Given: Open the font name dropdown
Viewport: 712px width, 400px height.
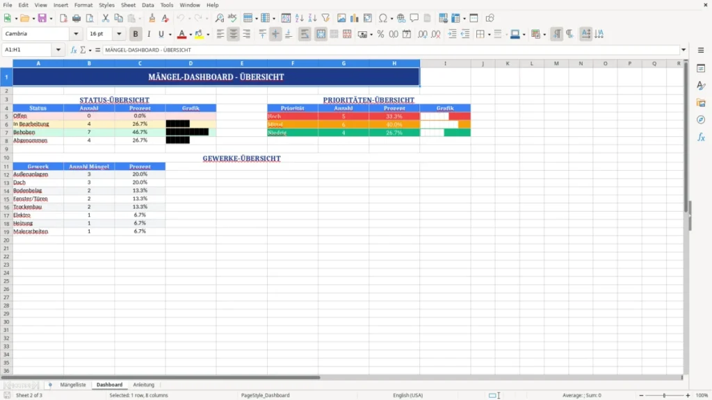Looking at the screenshot, I should 76,33.
